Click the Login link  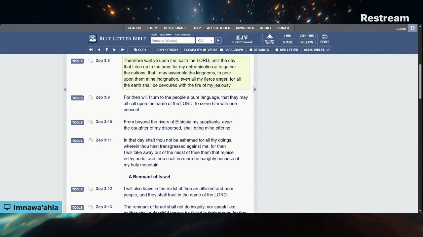pyautogui.click(x=401, y=29)
